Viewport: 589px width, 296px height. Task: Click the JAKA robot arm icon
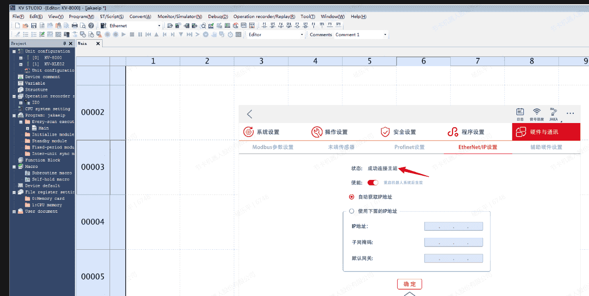553,114
